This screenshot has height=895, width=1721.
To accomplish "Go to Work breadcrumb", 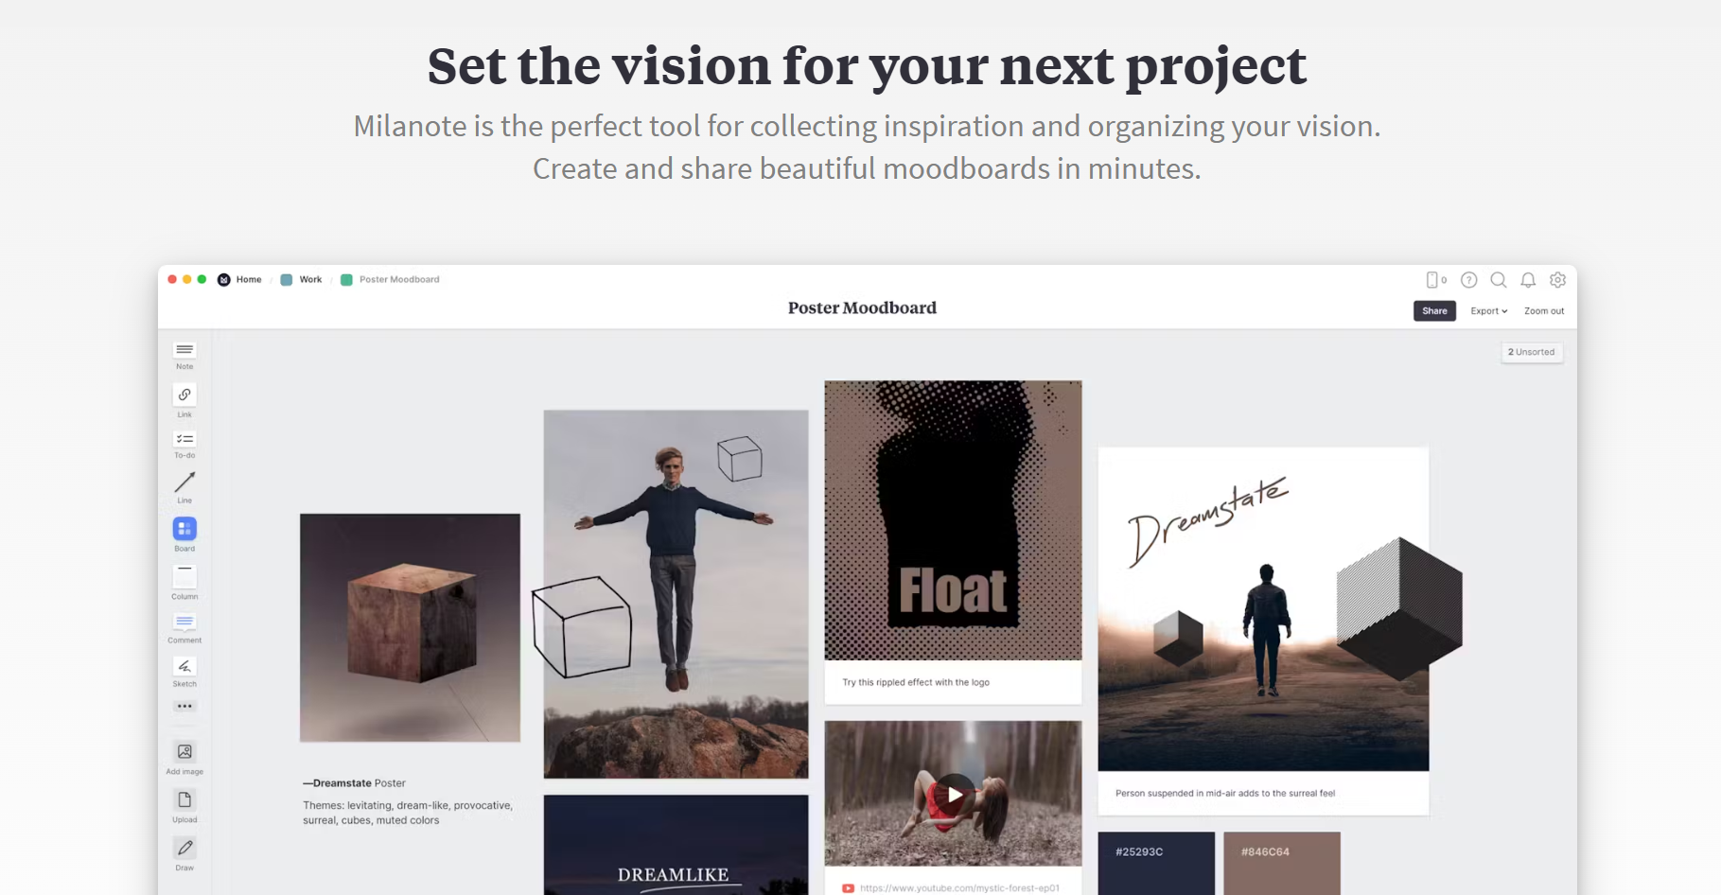I will 310,280.
